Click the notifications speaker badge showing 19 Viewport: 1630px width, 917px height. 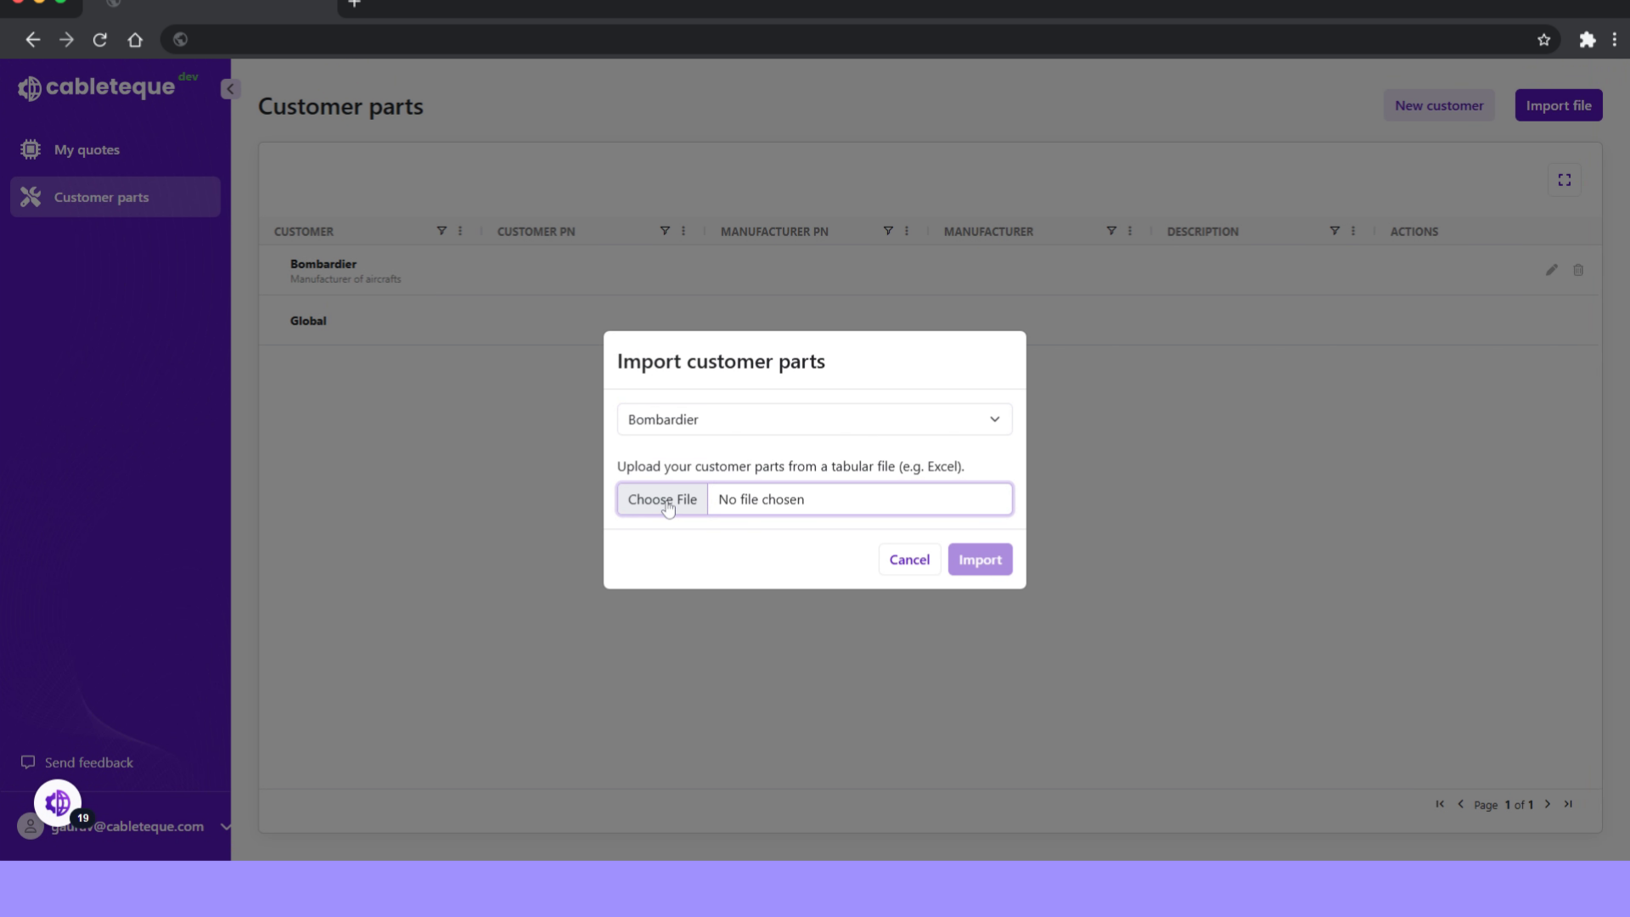coord(57,802)
